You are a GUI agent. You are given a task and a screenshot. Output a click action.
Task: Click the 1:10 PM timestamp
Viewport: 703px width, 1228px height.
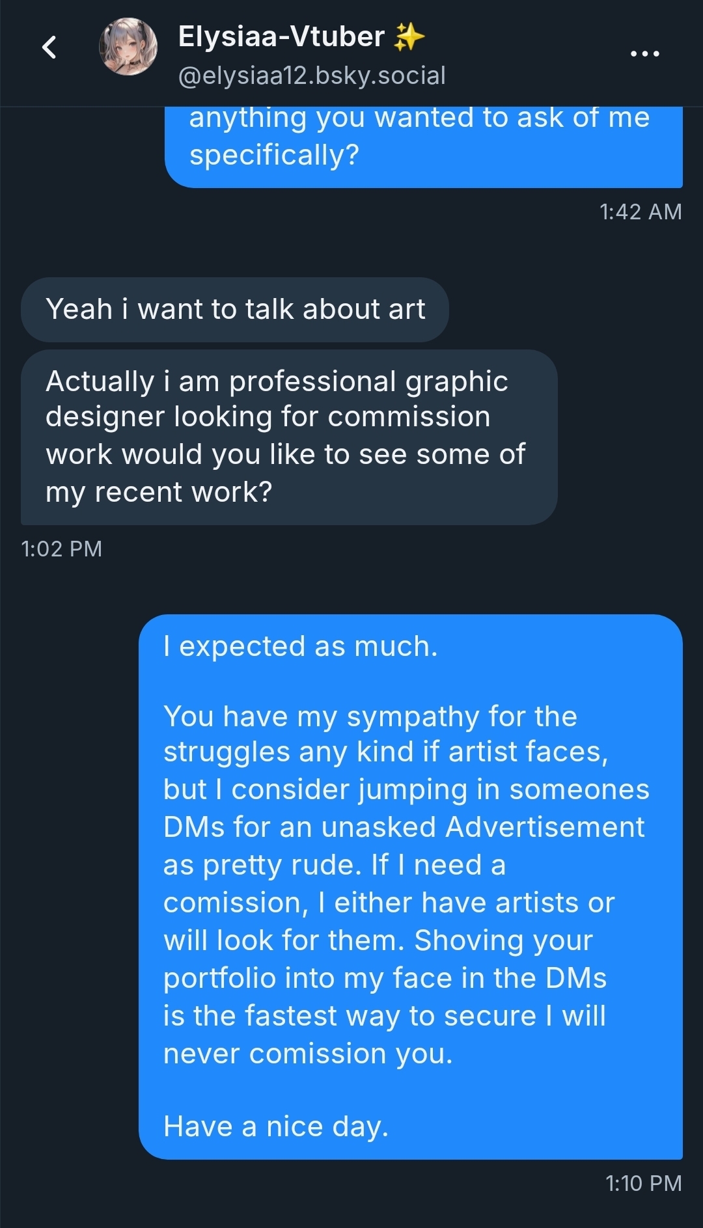643,1182
